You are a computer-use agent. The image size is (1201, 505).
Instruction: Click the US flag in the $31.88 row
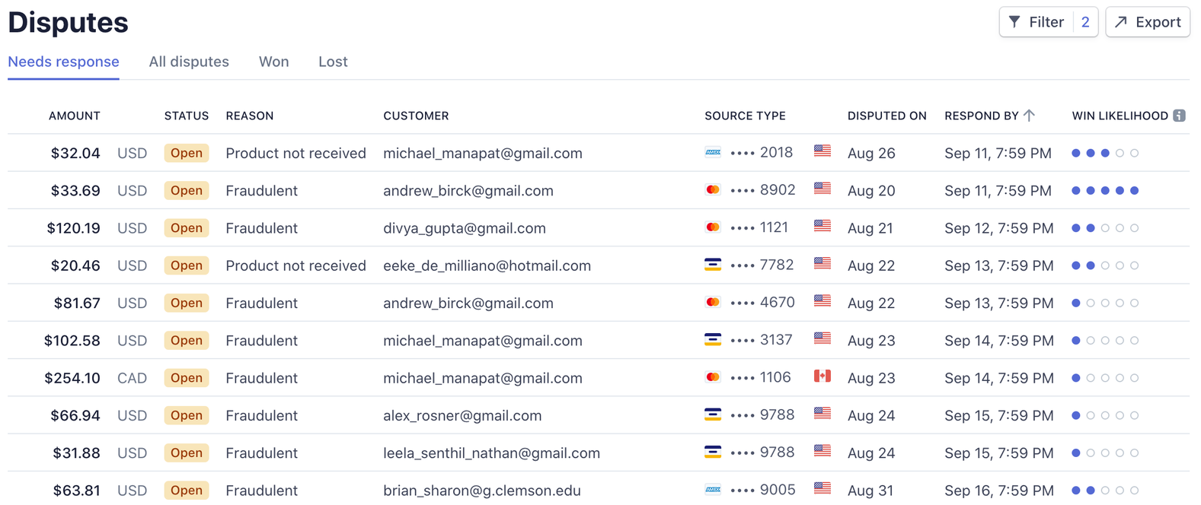pyautogui.click(x=822, y=450)
